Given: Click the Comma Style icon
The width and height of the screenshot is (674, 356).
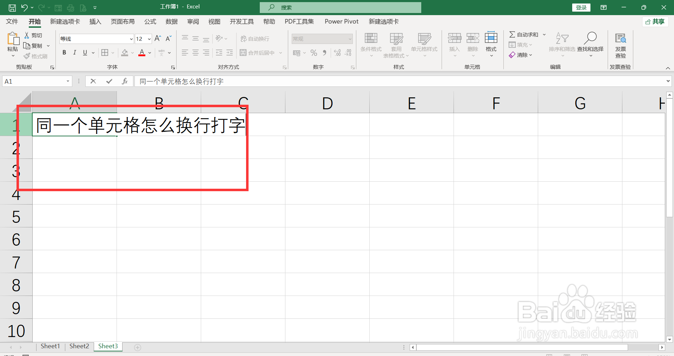Looking at the screenshot, I should [324, 53].
